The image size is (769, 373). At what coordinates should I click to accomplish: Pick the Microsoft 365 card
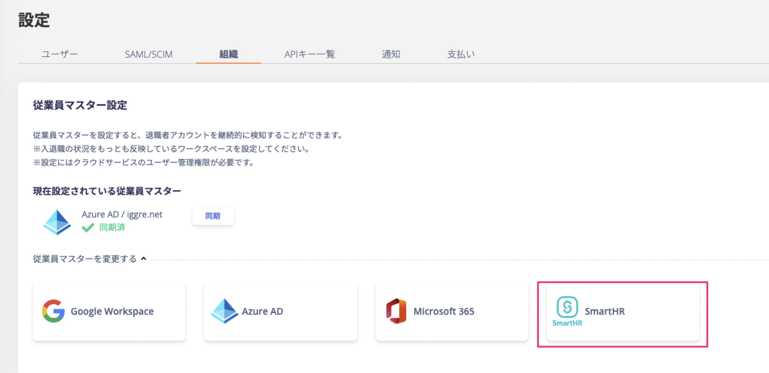click(x=452, y=311)
